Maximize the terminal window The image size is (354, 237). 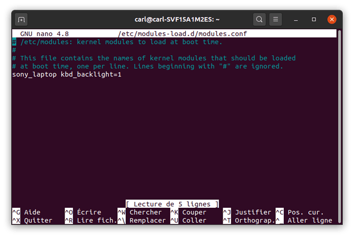(314, 19)
